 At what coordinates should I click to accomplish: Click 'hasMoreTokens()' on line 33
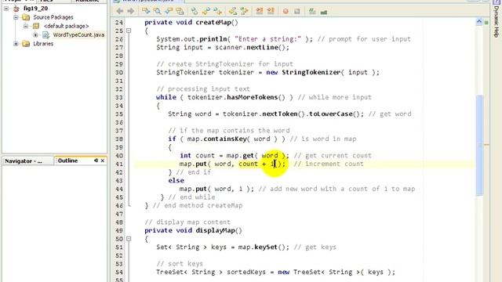click(x=256, y=97)
